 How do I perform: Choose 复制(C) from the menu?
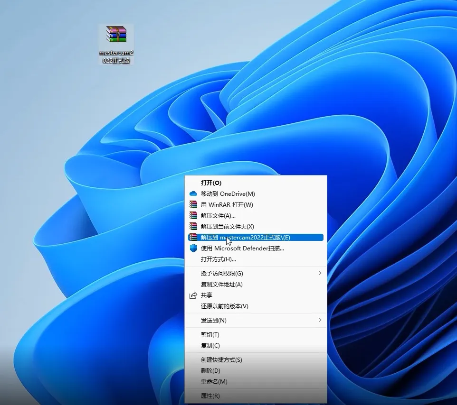point(256,346)
